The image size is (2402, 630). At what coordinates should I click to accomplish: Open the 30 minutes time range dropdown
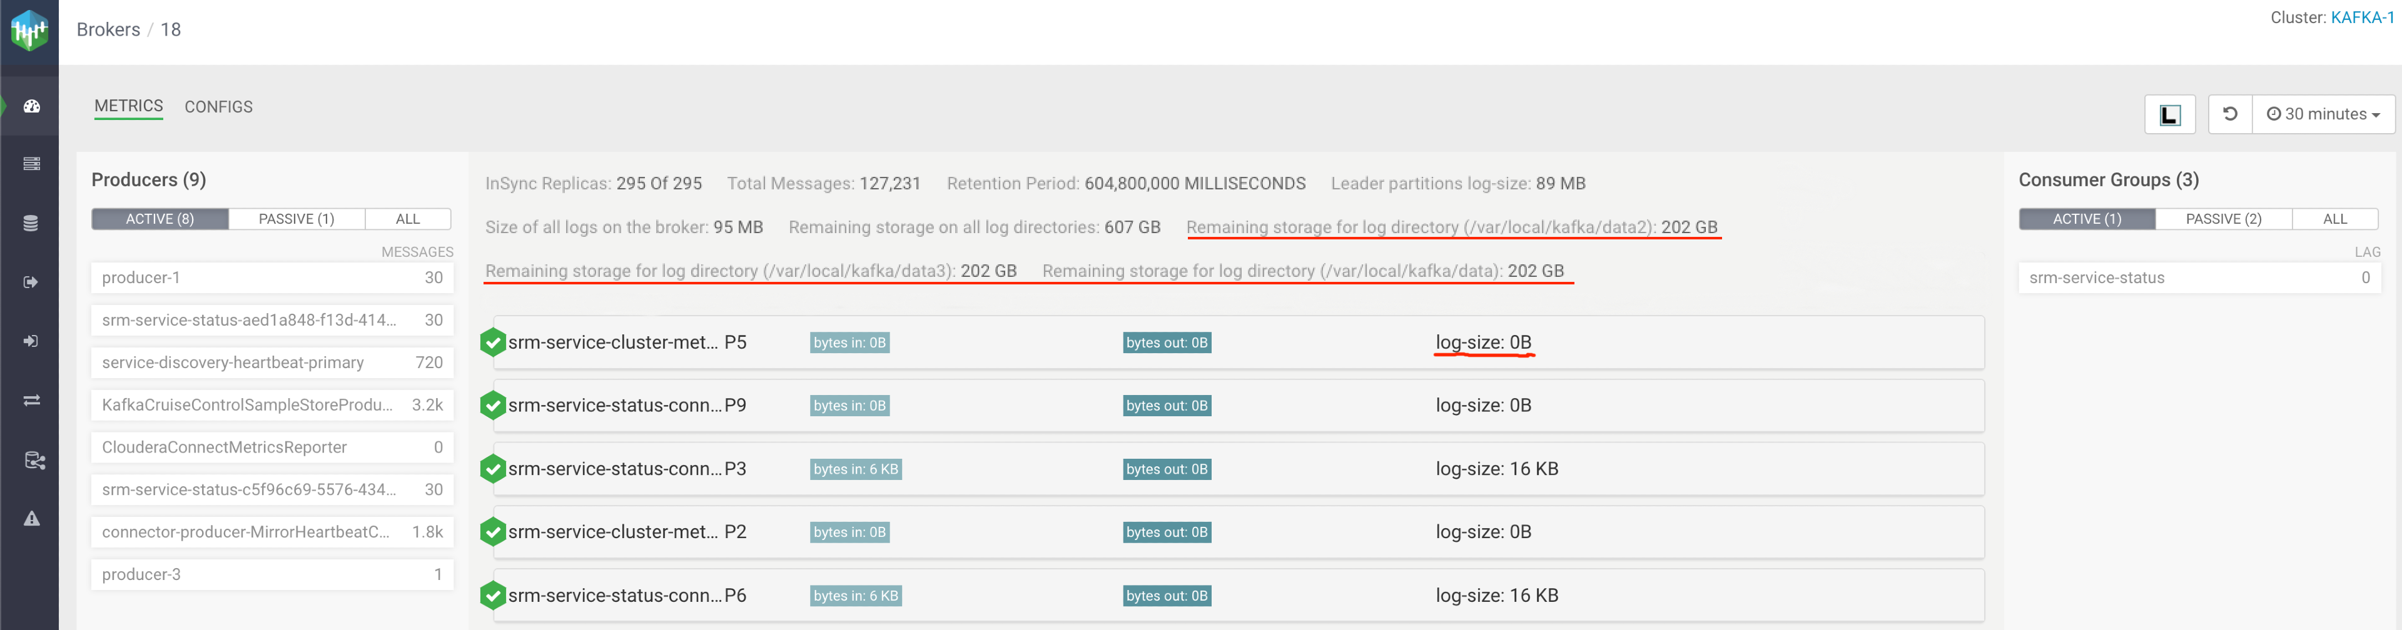(2323, 114)
